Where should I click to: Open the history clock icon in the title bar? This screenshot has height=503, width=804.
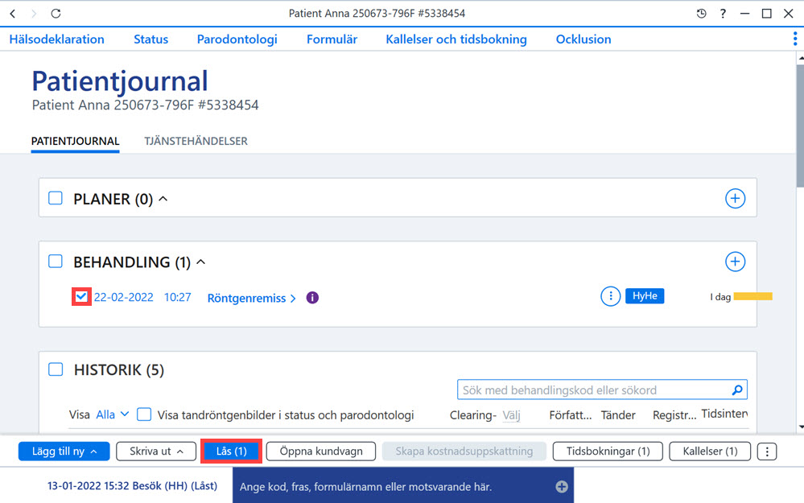pos(702,14)
